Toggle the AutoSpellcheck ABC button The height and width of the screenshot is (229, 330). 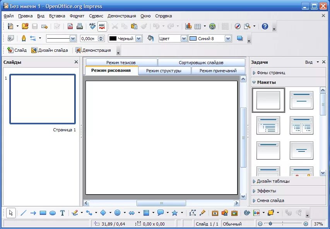pos(102,26)
